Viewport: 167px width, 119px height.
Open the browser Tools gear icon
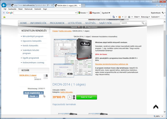[x=164, y=5]
